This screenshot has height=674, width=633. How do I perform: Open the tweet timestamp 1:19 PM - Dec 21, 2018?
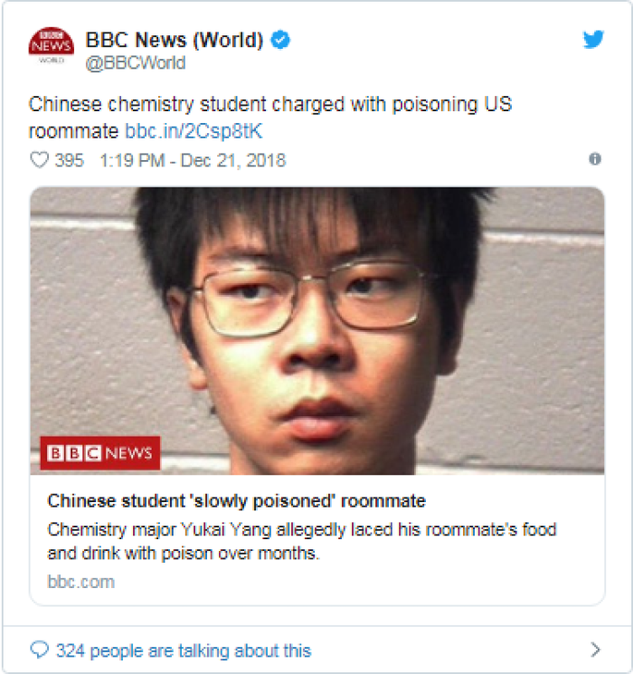pos(193,160)
